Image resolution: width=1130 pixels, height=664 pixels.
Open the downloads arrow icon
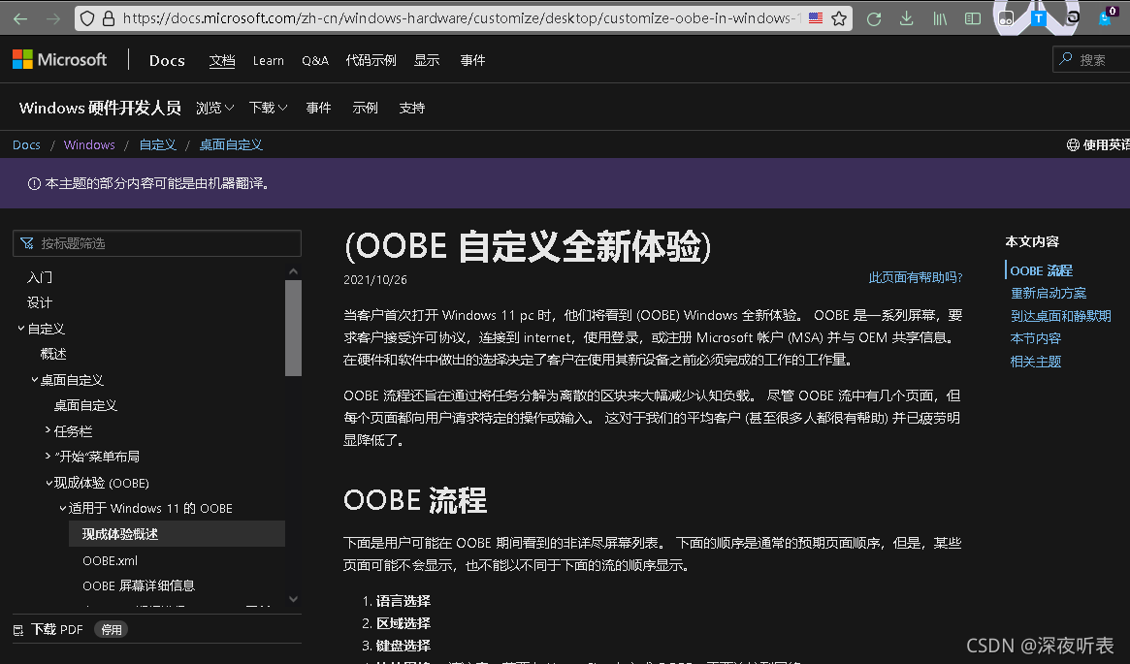tap(907, 18)
